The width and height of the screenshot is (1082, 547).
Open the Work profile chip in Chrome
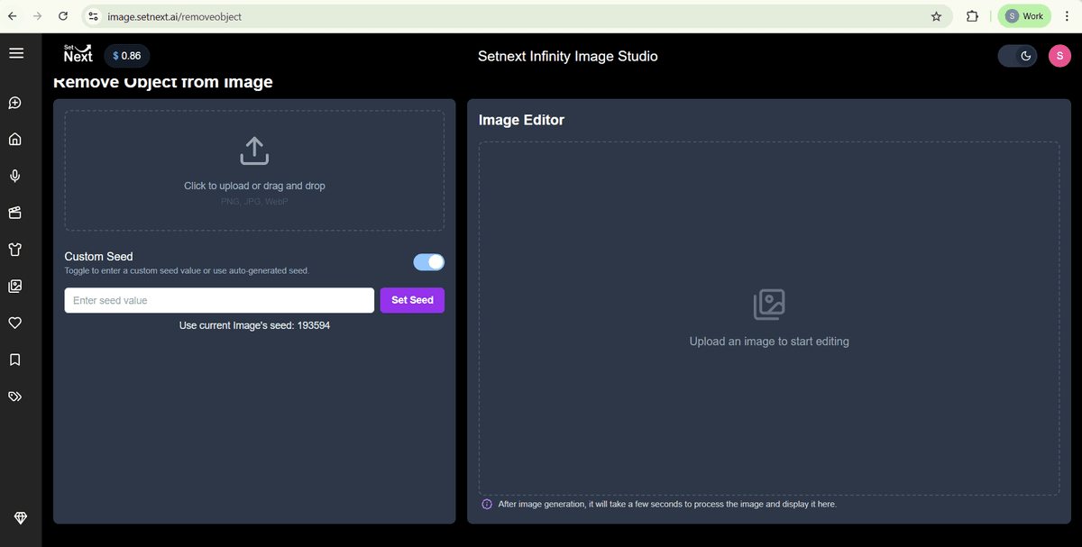pos(1024,16)
